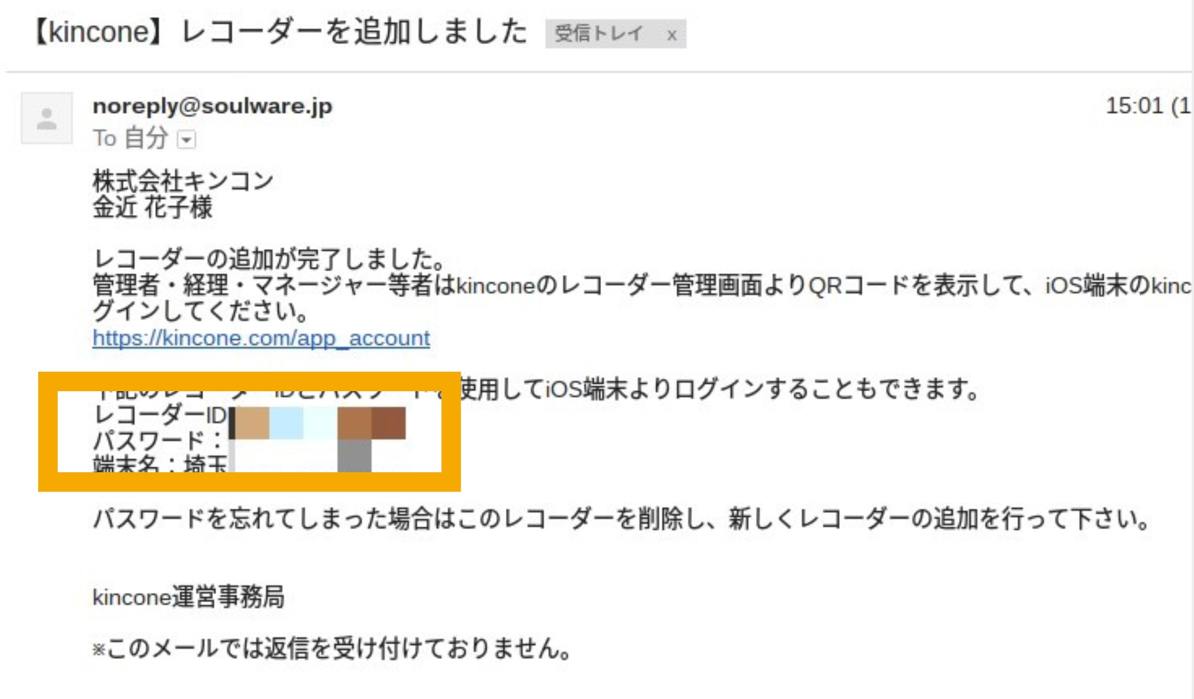Screen dimensions: 1194x699
Task: Click sender address noreply@soulware.jp
Action: tap(213, 106)
